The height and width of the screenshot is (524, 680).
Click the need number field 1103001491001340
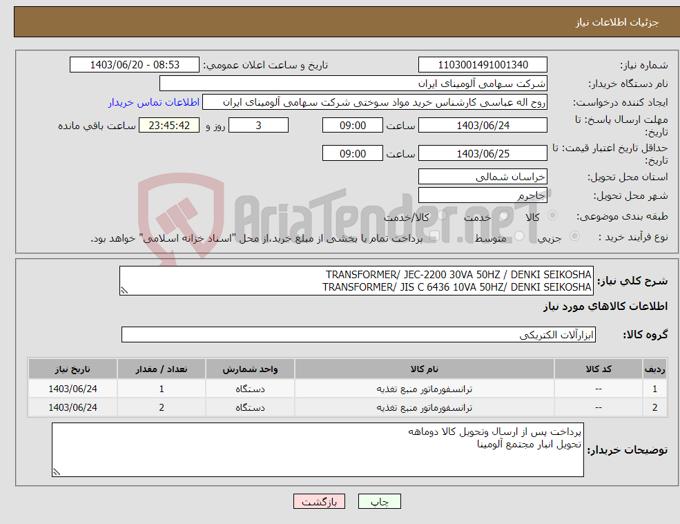tap(483, 65)
